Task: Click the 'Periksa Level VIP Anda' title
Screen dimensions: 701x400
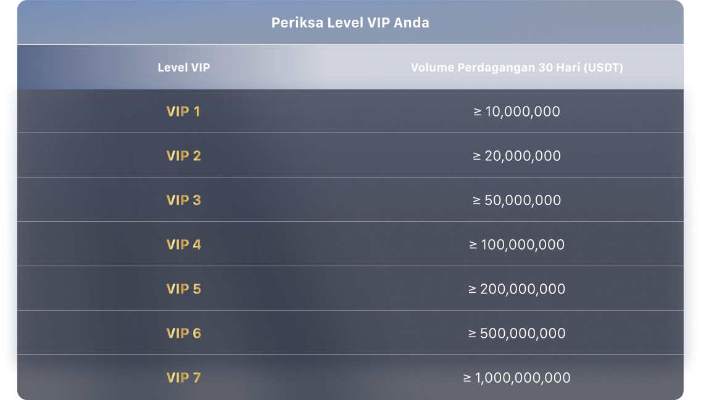Action: pos(350,23)
